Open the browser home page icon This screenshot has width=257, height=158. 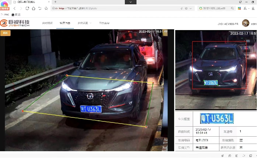click(34, 8)
